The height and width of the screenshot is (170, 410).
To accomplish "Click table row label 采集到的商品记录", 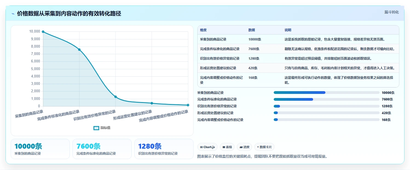I will coord(213,39).
